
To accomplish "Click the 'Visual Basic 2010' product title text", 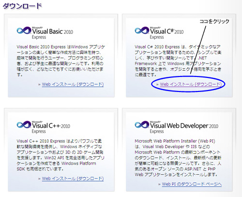I will click(x=53, y=31).
